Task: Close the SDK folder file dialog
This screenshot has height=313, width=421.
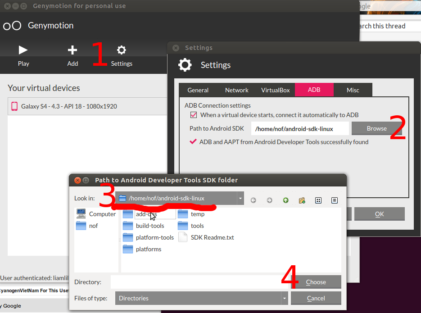Action: click(x=77, y=180)
